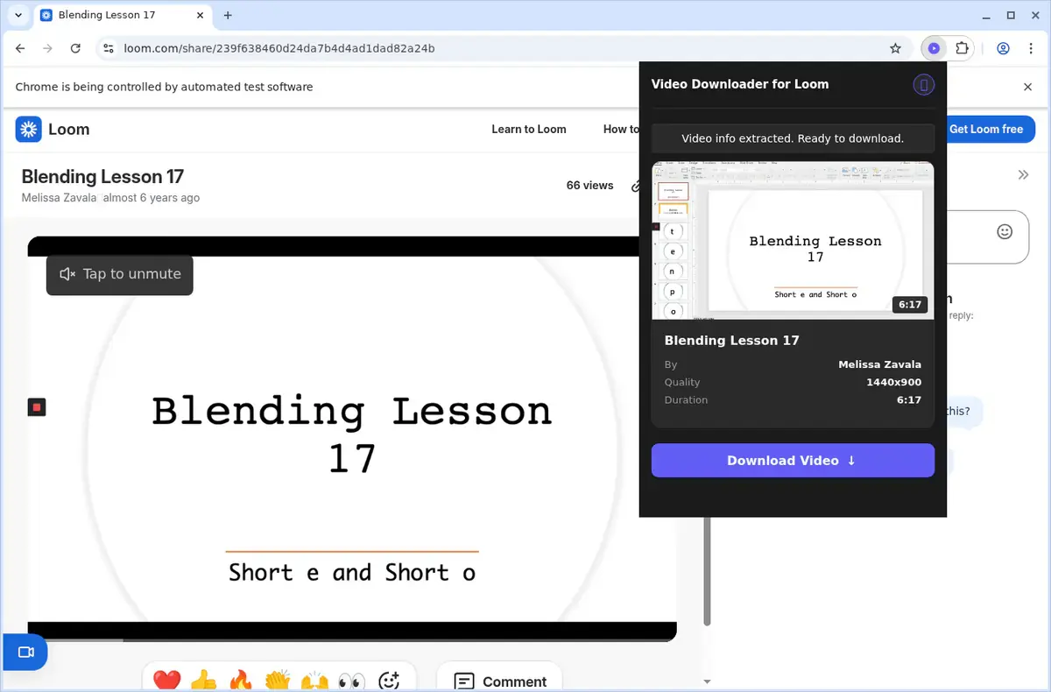Click the blue camera record button
The image size is (1051, 692).
[25, 653]
